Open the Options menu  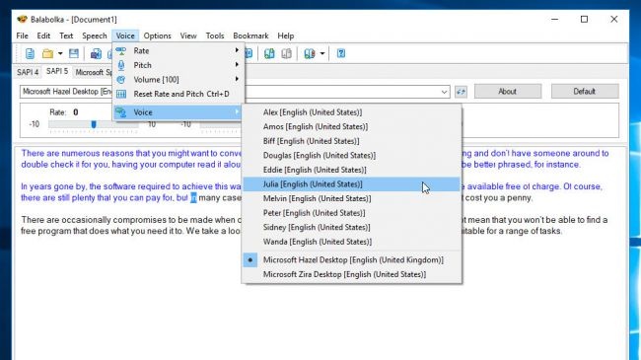click(x=158, y=36)
